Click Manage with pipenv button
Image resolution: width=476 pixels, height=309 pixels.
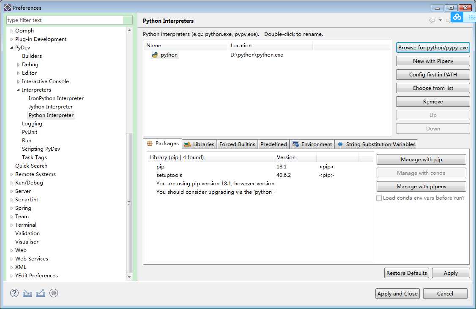coord(421,187)
